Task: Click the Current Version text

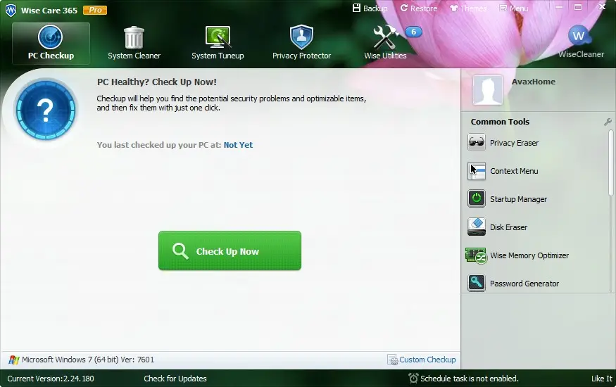Action: [51, 379]
